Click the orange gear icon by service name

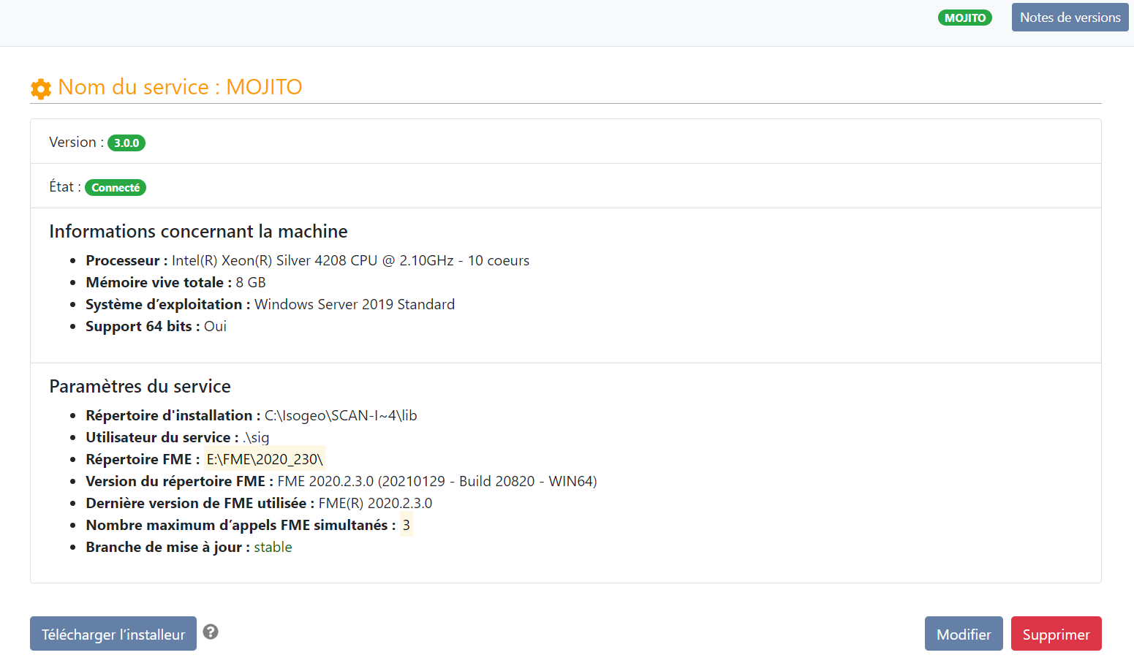pyautogui.click(x=41, y=88)
